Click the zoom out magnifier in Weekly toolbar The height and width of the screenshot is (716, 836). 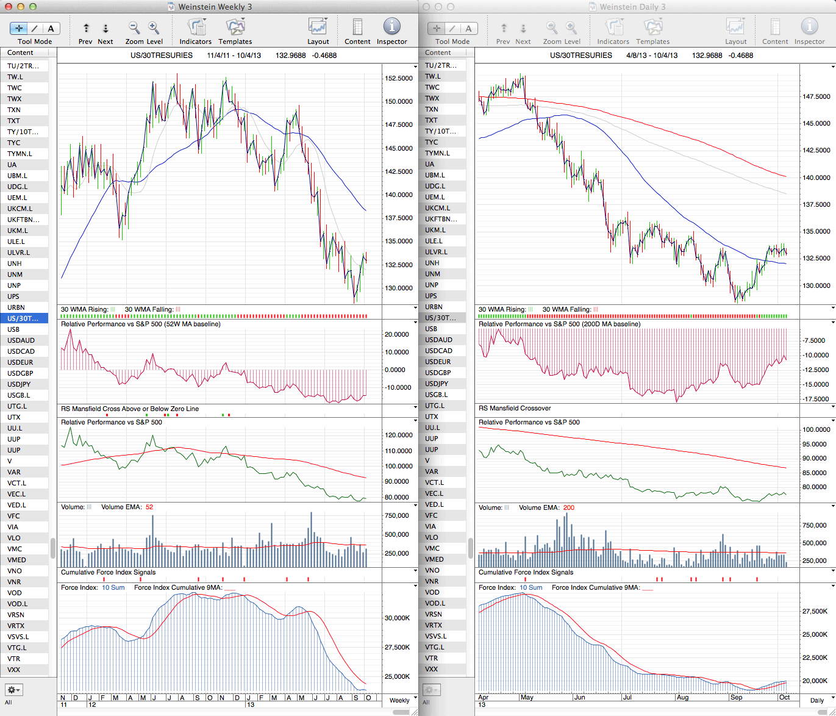[134, 28]
